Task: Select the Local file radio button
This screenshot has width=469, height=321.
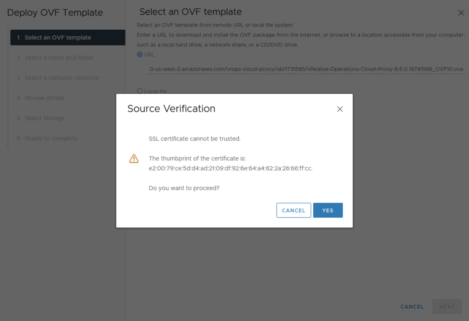Action: tap(140, 91)
